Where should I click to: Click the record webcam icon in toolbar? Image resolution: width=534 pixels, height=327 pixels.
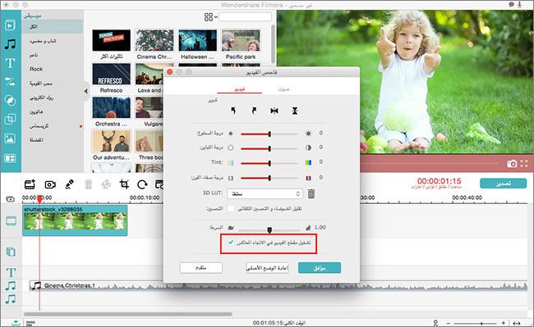(x=50, y=184)
